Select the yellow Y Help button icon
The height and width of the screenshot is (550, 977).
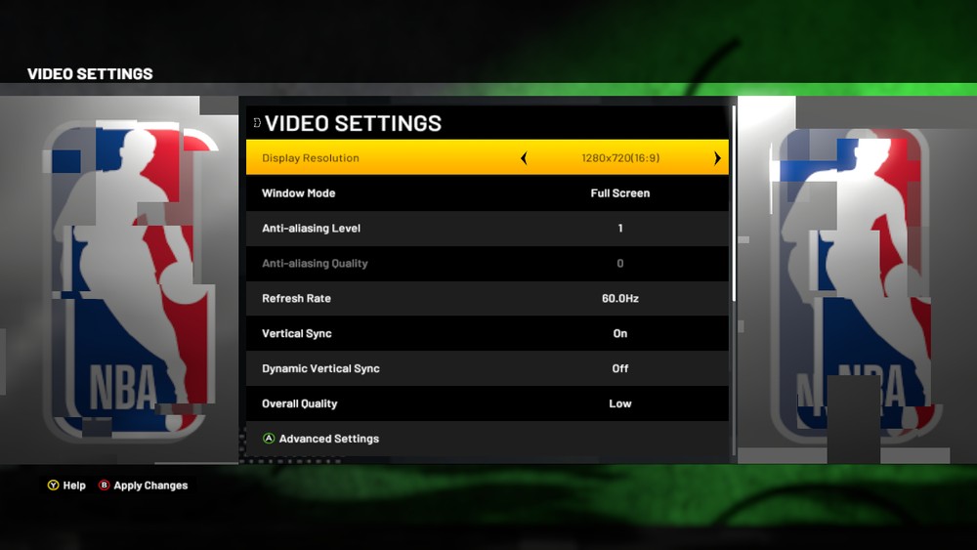tap(54, 486)
